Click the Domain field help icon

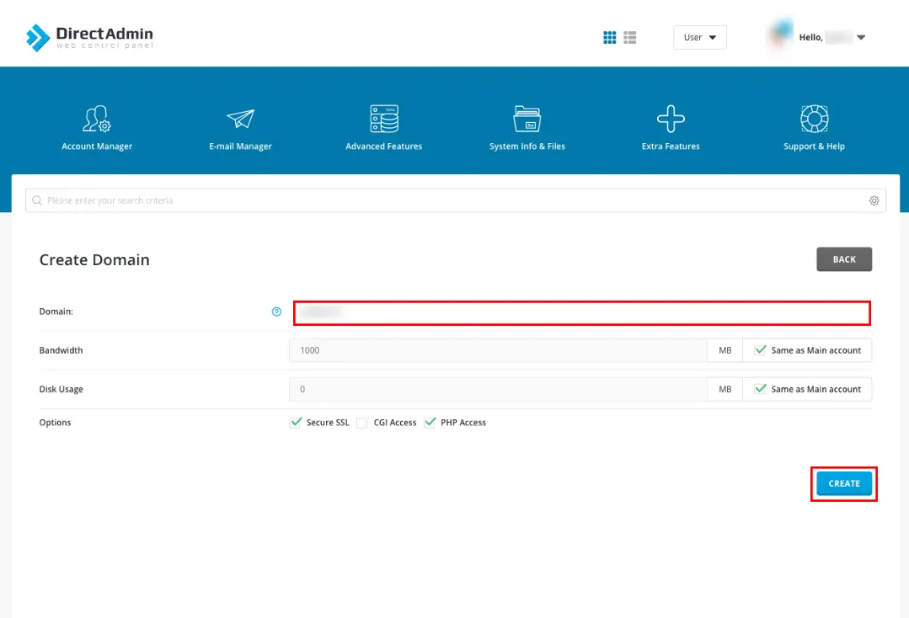pyautogui.click(x=276, y=312)
